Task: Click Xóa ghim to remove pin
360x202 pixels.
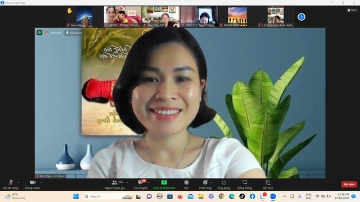Action: (x=74, y=33)
